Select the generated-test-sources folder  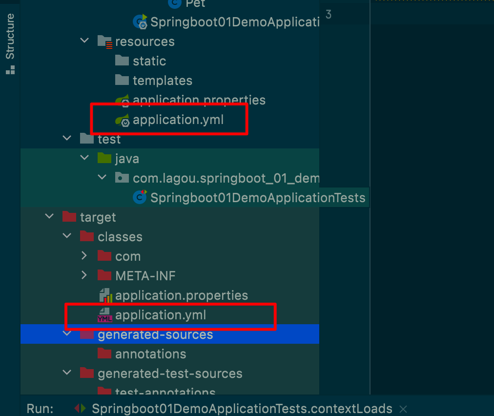pyautogui.click(x=170, y=374)
